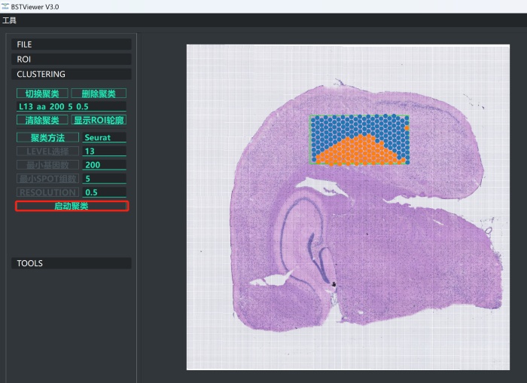Click the 切换聚类 button
Image resolution: width=527 pixels, height=383 pixels.
click(42, 93)
